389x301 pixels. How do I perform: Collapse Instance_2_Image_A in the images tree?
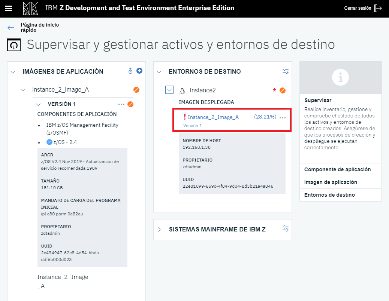tap(22, 90)
